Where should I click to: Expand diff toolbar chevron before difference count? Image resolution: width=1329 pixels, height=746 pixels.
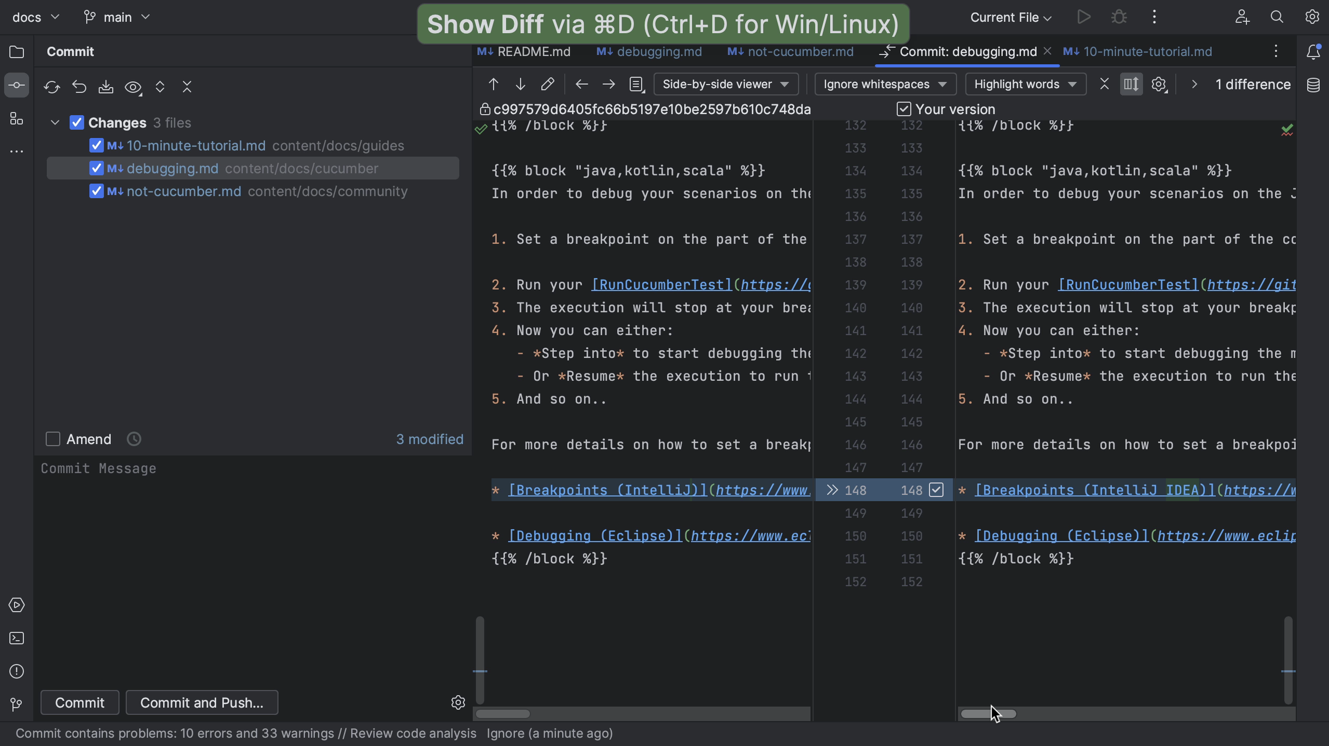(x=1194, y=84)
